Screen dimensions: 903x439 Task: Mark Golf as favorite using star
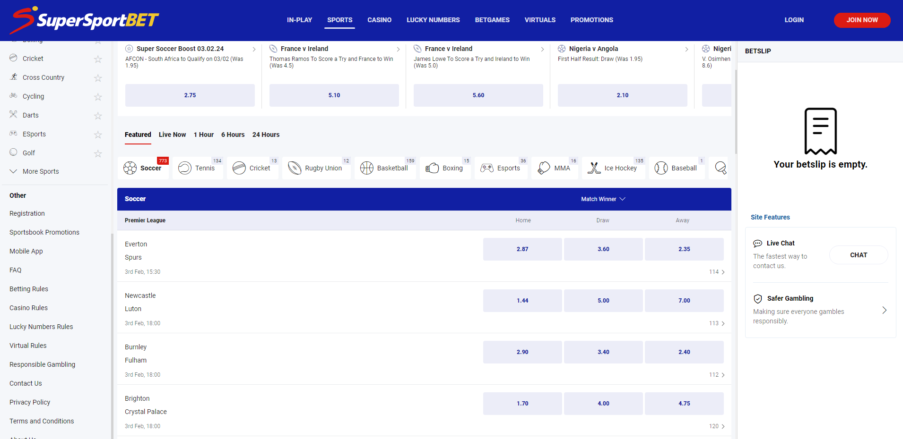[x=98, y=153]
